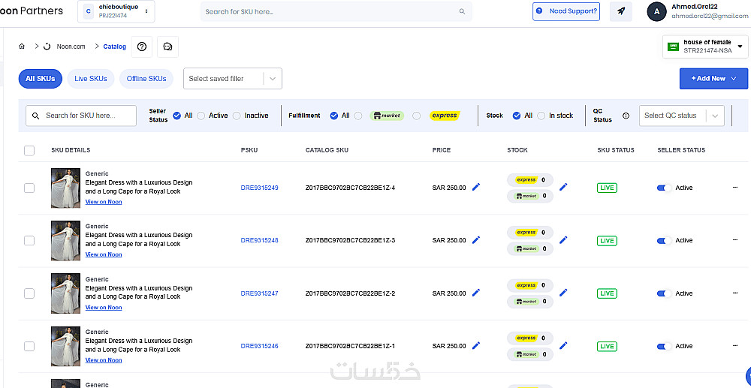Check the select-all SKUs checkbox
751x388 pixels.
tap(29, 150)
